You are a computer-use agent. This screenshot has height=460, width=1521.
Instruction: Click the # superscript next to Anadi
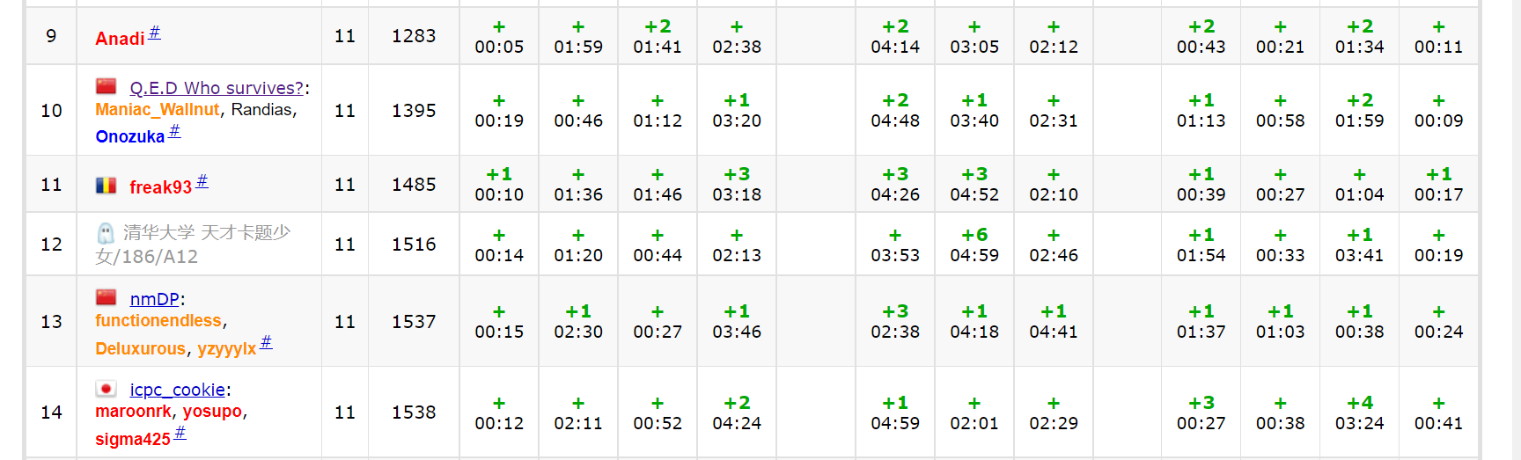(x=155, y=33)
